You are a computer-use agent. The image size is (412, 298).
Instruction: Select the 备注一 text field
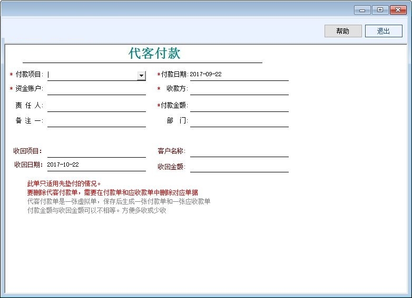tap(96, 121)
